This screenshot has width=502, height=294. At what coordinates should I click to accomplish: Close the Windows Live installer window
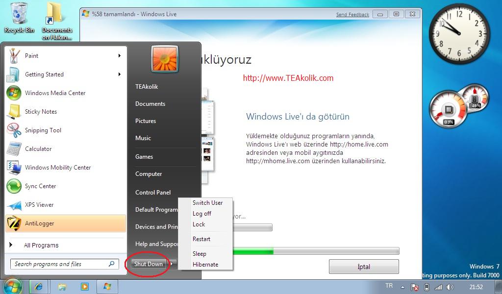pyautogui.click(x=412, y=14)
